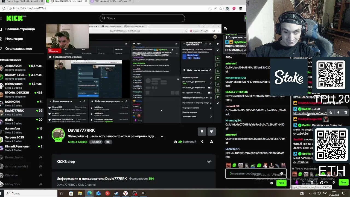Image resolution: width=350 pixels, height=197 pixels.
Task: Open File Explorer from taskbar
Action: click(x=80, y=193)
